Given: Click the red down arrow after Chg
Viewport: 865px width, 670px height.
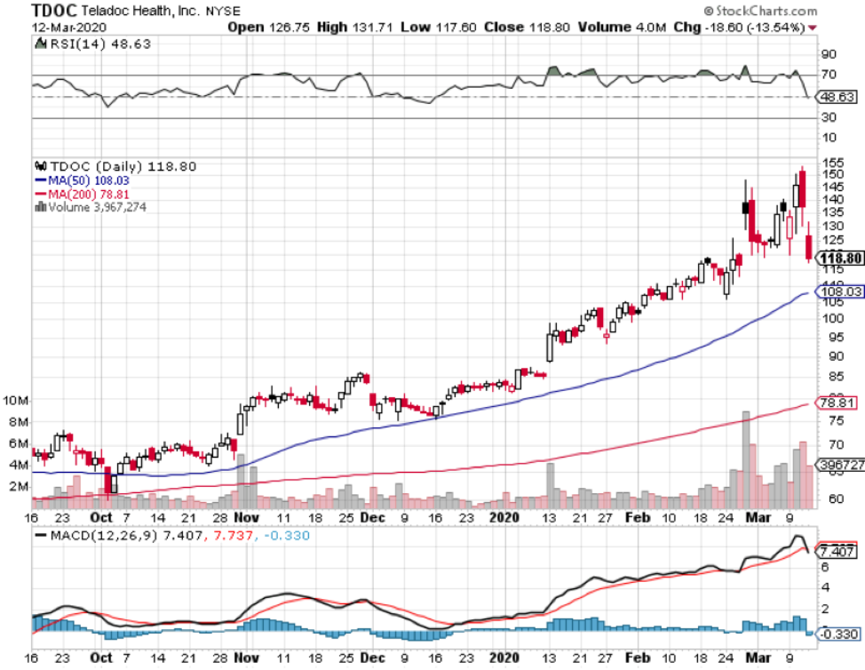Looking at the screenshot, I should click(x=813, y=28).
